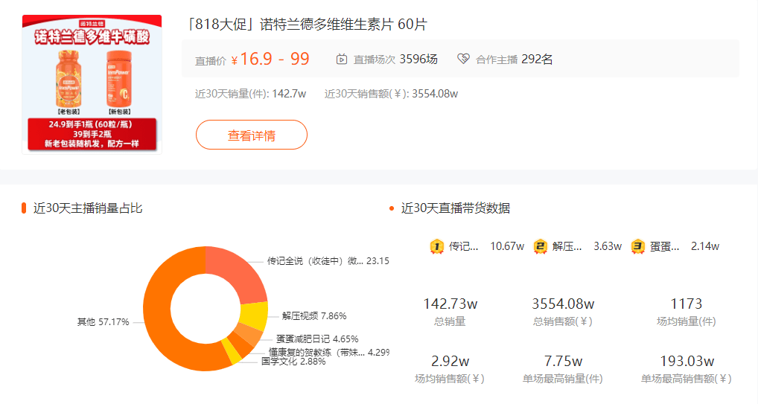Click the 193.03w 单场最高销售额 value
The height and width of the screenshot is (404, 758).
[x=687, y=361]
